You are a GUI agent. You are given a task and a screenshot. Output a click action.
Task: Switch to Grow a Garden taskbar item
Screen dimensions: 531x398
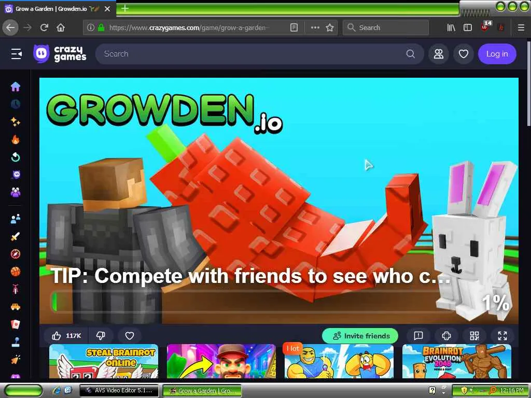pyautogui.click(x=202, y=391)
